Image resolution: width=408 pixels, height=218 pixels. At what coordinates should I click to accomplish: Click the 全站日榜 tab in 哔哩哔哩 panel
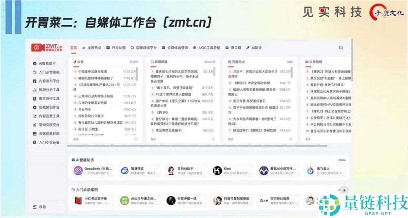[x=210, y=62]
